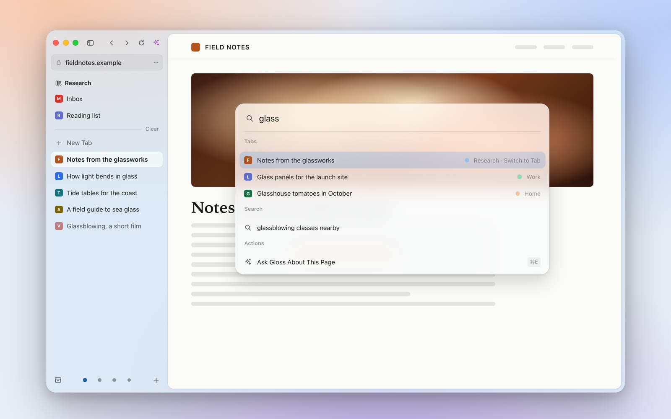Open the pinned Reading list tab

click(x=107, y=116)
